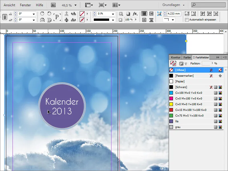
Task: Open the view options dropdown
Action: [x=89, y=5]
